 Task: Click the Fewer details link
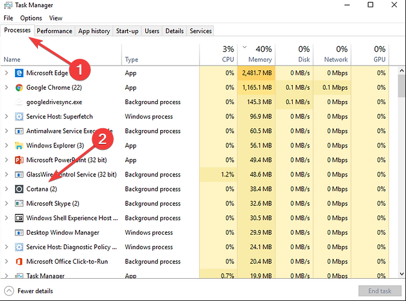35,291
